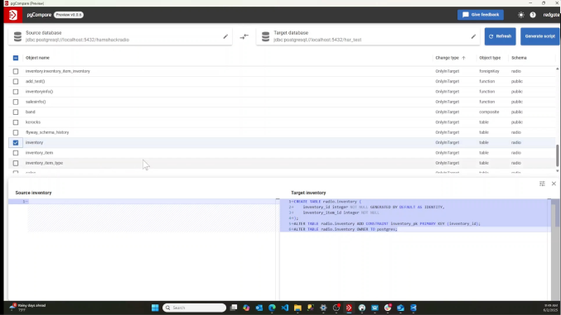The image size is (561, 315).
Task: Open the redgate account menu
Action: click(551, 15)
